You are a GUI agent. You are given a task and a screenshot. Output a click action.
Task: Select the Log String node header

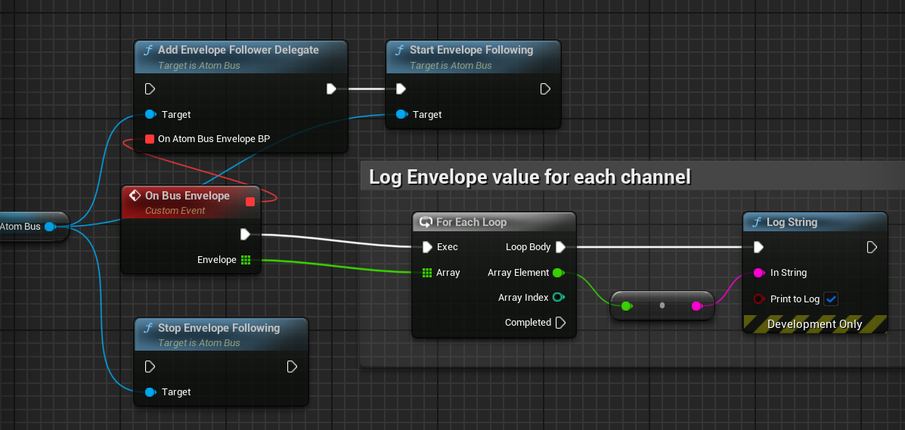tap(792, 222)
